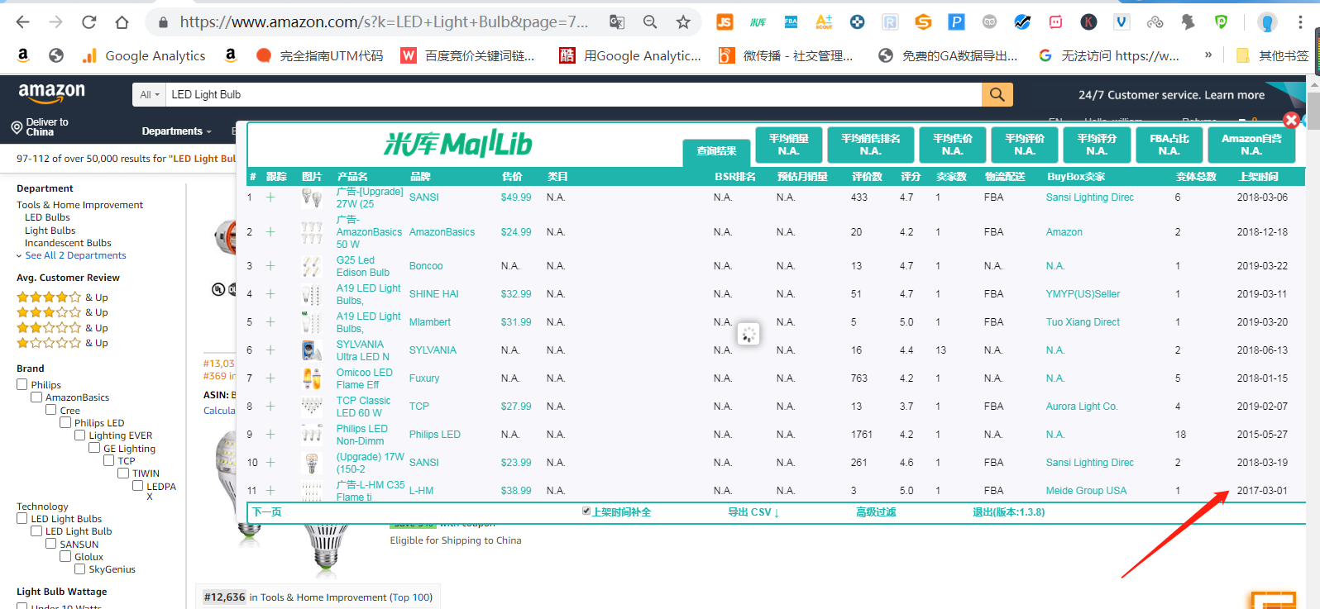Check the SkyGenius filter checkbox
Image resolution: width=1320 pixels, height=609 pixels.
coord(80,569)
